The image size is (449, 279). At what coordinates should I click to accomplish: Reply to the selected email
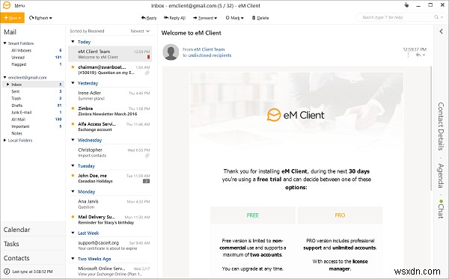point(149,18)
